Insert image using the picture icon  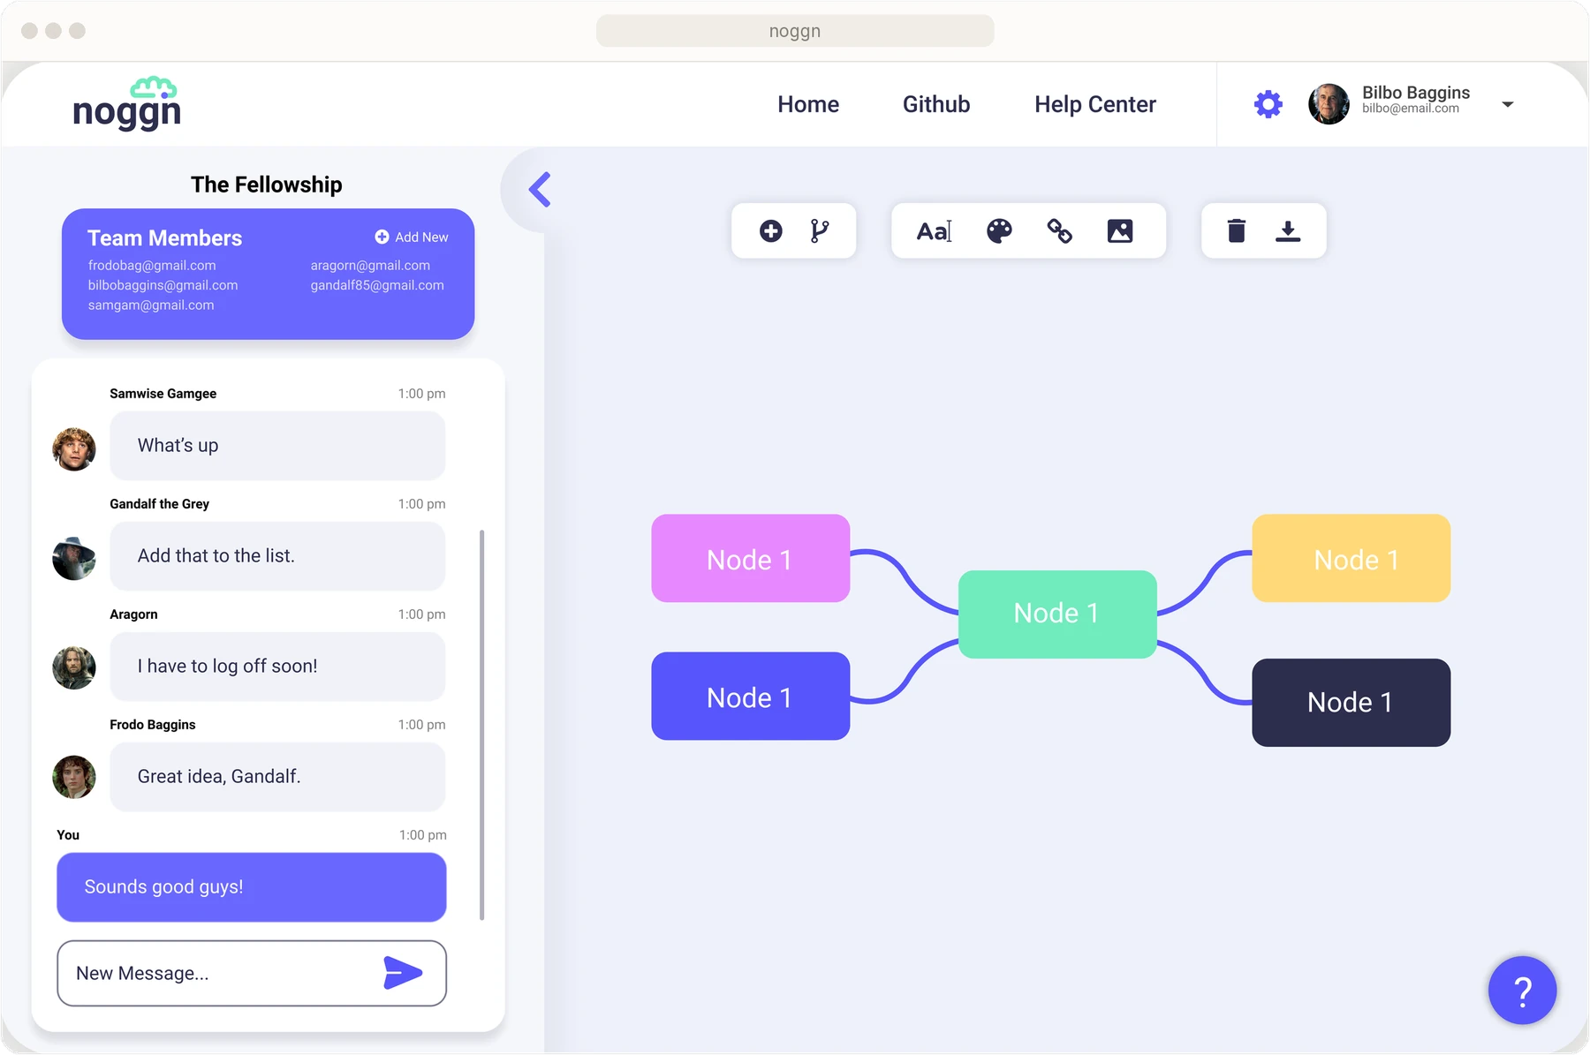point(1120,231)
